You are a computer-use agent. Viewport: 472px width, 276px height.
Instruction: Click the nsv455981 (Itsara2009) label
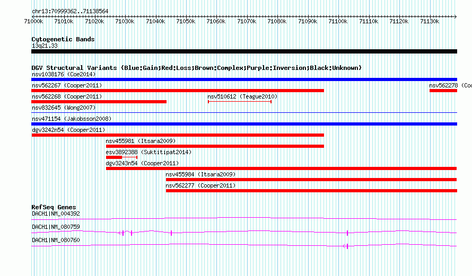pos(141,141)
